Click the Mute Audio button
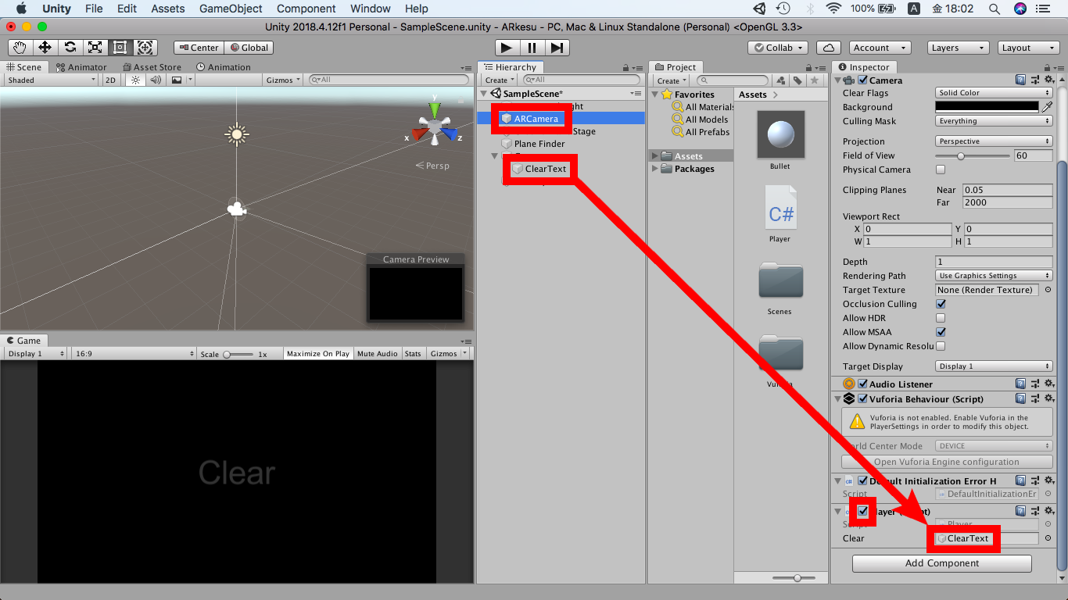The height and width of the screenshot is (600, 1068). (x=378, y=354)
